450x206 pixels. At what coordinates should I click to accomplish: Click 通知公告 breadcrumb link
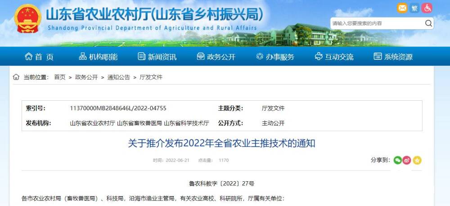pyautogui.click(x=118, y=77)
